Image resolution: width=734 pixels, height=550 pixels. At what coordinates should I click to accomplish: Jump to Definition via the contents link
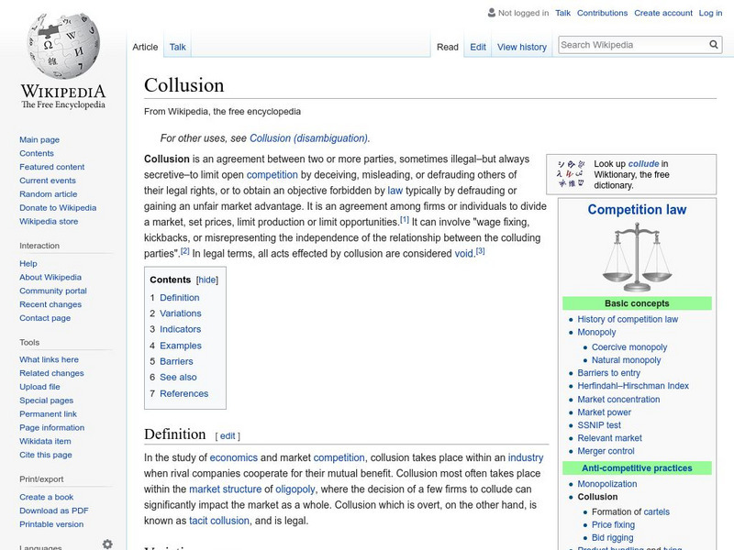(x=183, y=297)
